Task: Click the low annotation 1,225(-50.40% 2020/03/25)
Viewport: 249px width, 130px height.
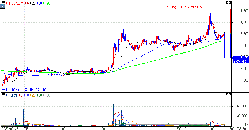Action: tap(26, 89)
